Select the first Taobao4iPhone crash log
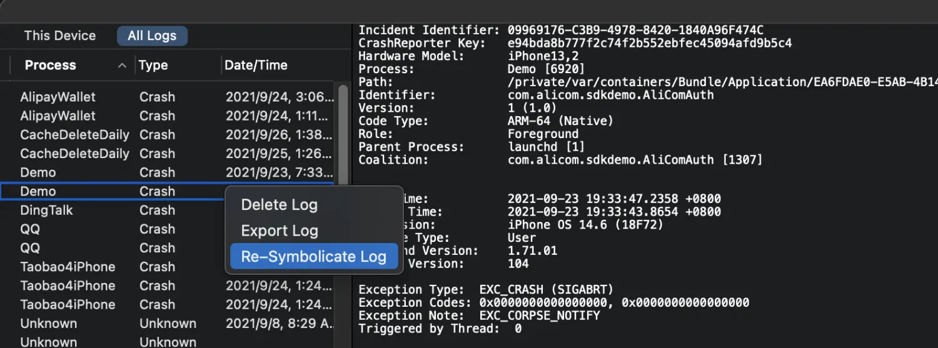 click(68, 267)
